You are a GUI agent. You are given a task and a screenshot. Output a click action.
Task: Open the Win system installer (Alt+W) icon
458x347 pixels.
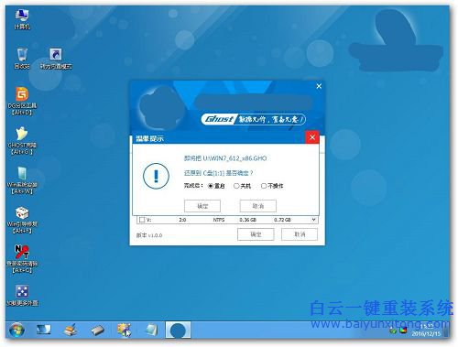22,180
